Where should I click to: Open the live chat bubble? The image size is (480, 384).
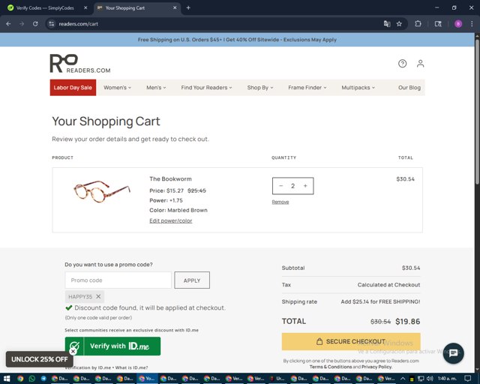[453, 353]
